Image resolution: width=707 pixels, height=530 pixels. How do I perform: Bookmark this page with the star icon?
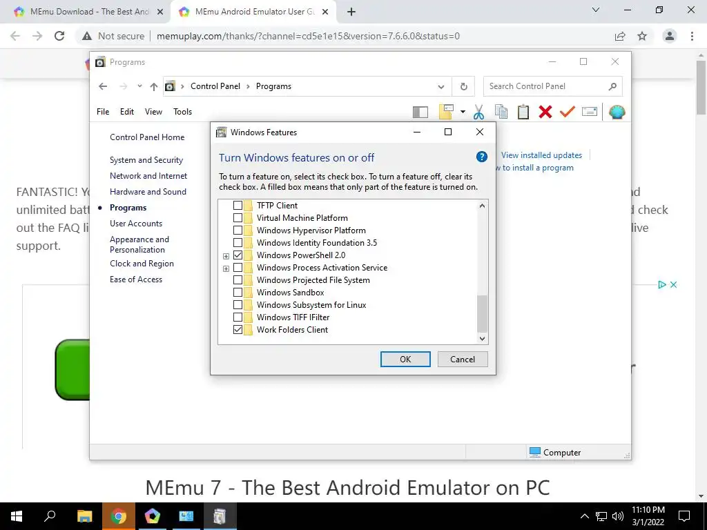click(x=642, y=36)
